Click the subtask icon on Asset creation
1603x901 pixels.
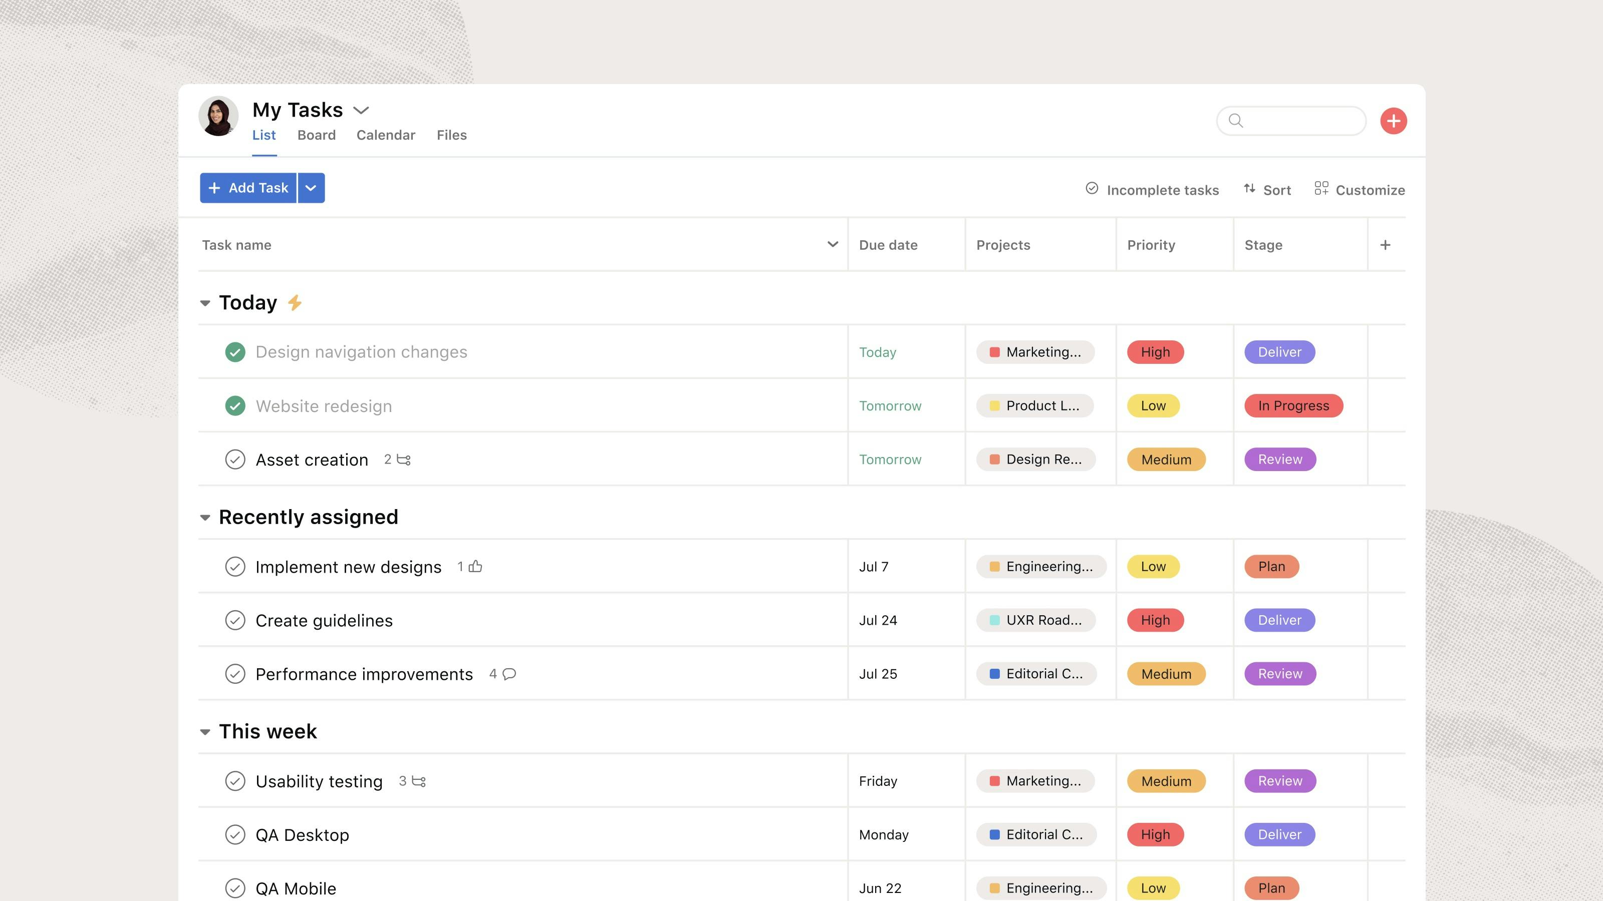click(404, 459)
